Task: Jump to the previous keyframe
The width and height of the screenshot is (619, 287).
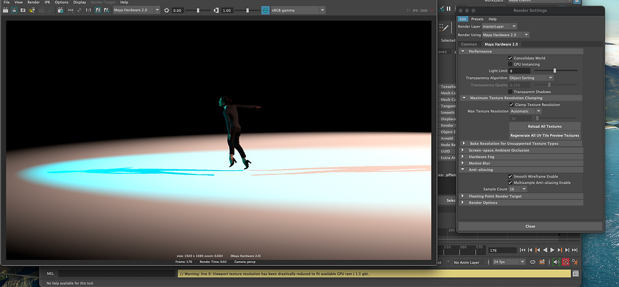Action: (537, 250)
